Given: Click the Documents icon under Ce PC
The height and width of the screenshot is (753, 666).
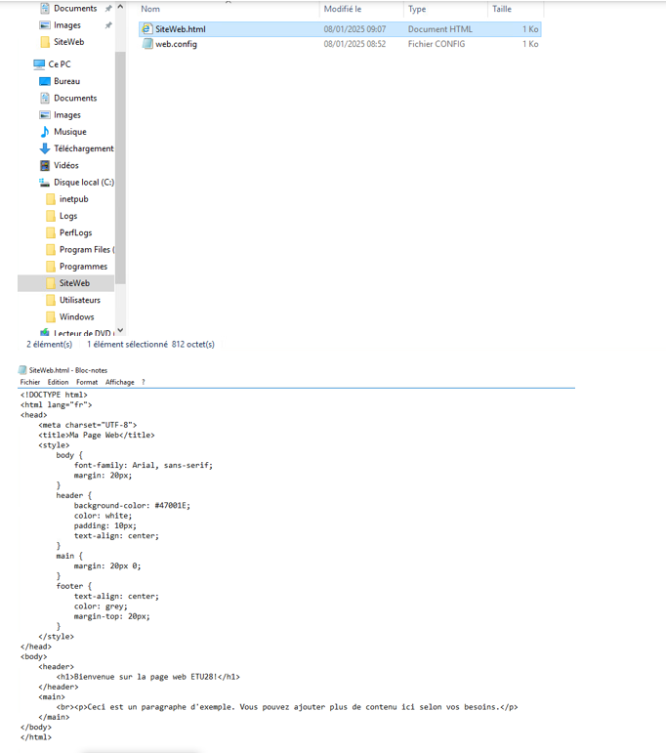Looking at the screenshot, I should (45, 98).
